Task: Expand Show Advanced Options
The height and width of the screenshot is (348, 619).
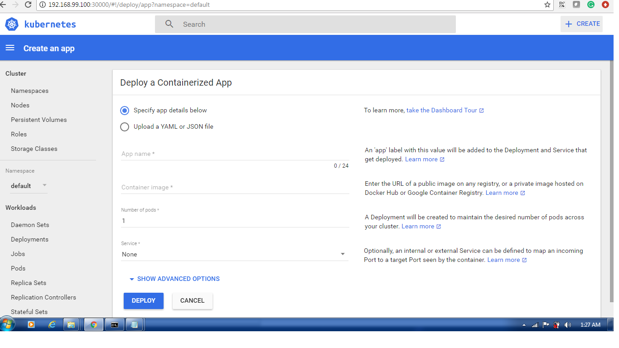Action: point(174,279)
